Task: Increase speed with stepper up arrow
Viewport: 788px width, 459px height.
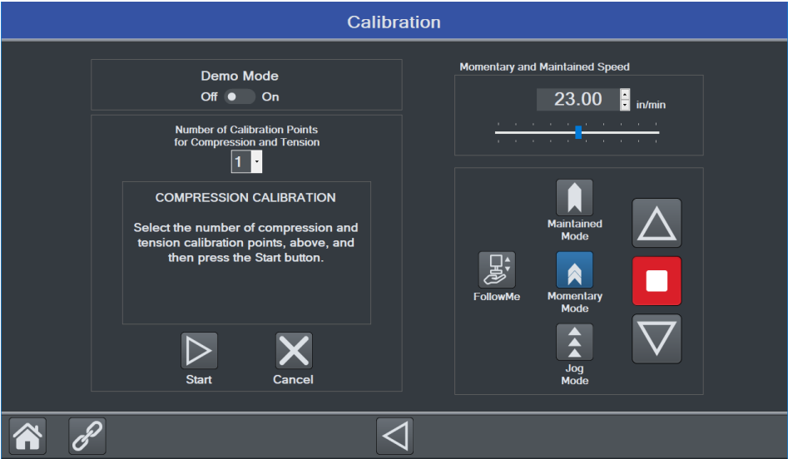Action: pos(626,94)
